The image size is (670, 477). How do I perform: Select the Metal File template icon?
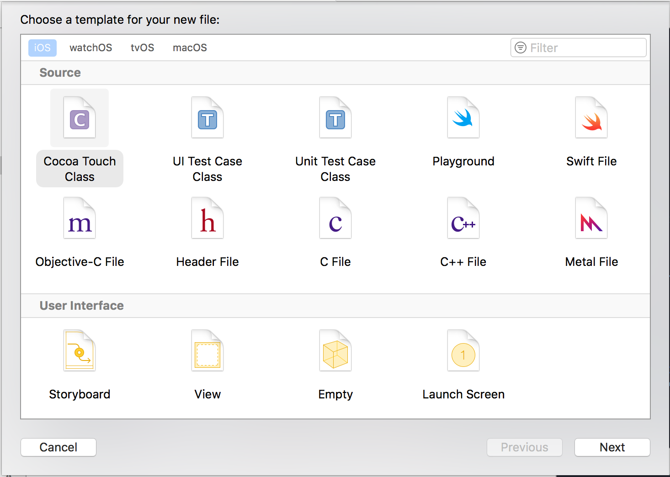pyautogui.click(x=591, y=218)
